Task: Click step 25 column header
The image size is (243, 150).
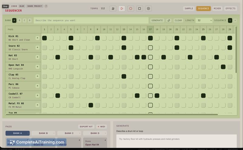Action: point(203,29)
